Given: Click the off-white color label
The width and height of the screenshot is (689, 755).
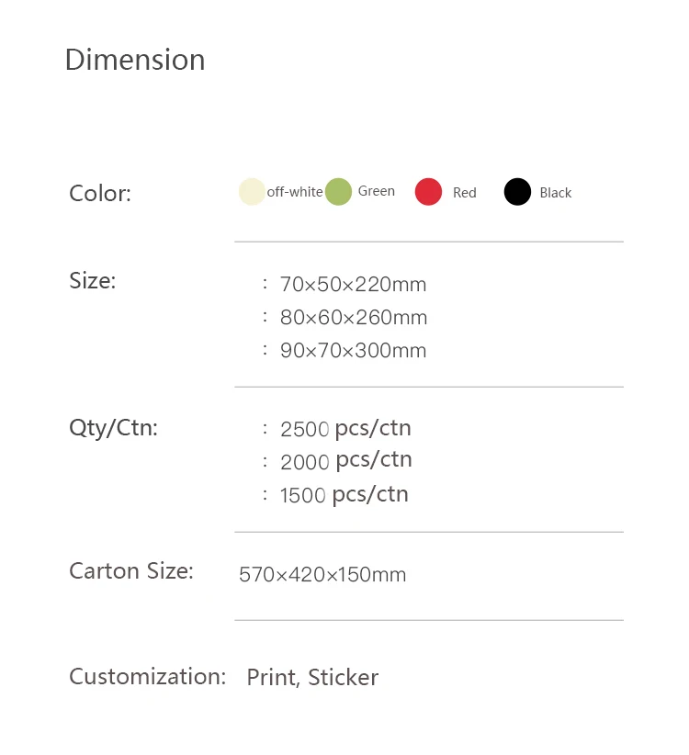Looking at the screenshot, I should pos(295,192).
